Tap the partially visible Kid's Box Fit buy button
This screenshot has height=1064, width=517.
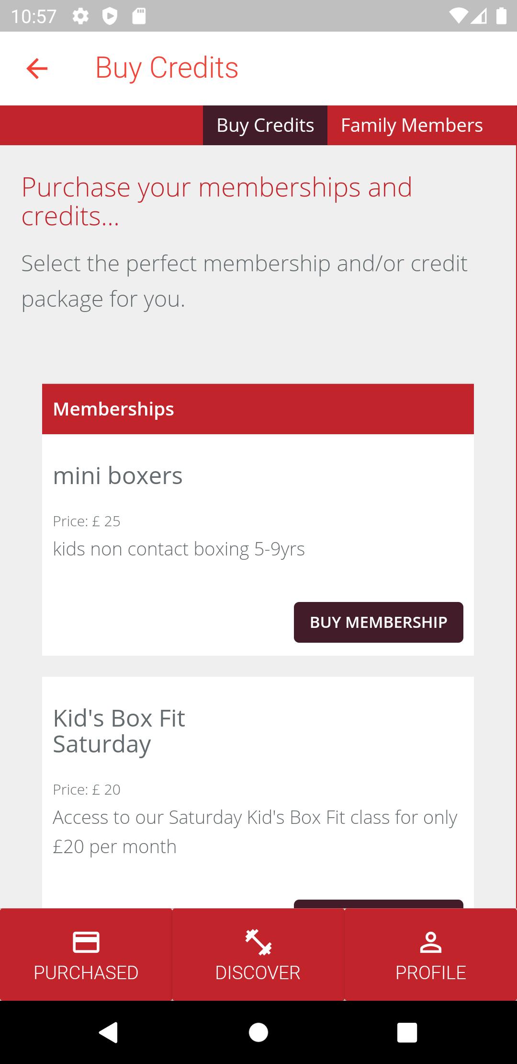click(379, 903)
